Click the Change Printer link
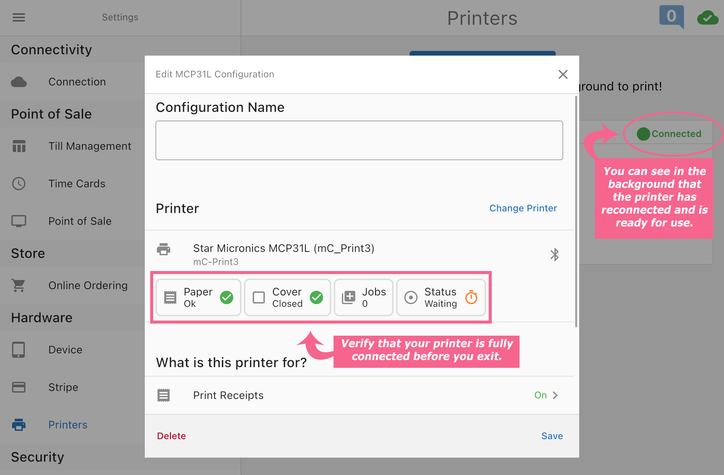Screen dimensions: 724x475 point(523,208)
